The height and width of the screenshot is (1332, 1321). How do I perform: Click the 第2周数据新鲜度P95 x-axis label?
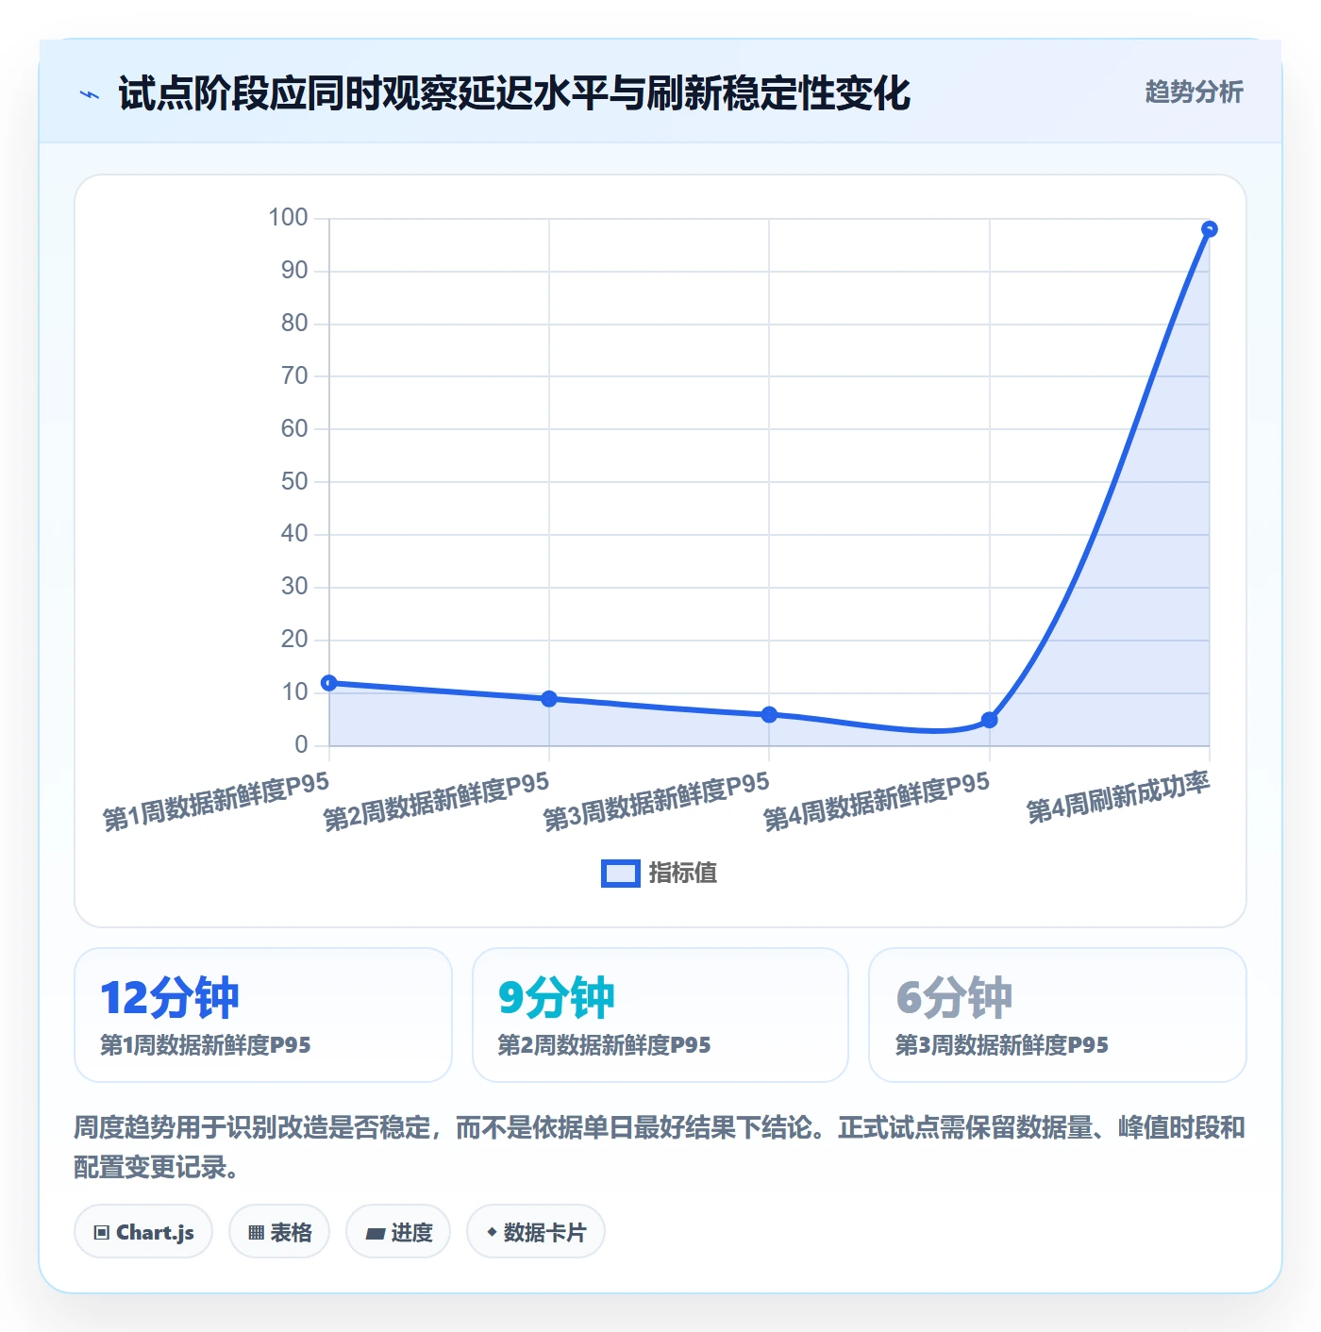(x=436, y=803)
